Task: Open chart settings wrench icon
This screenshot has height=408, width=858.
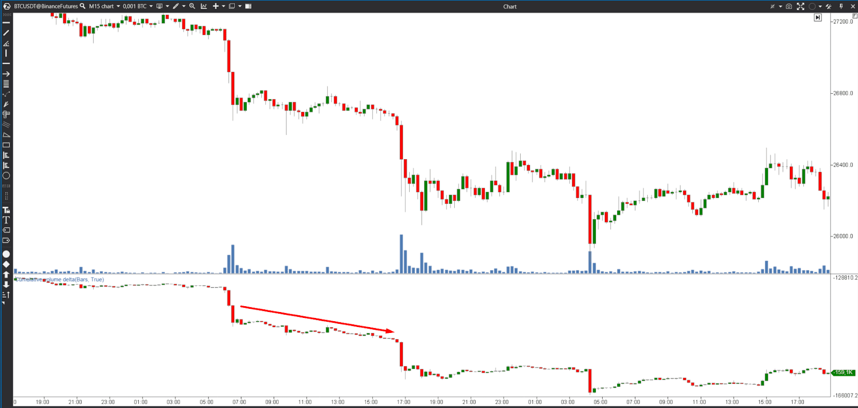Action: [829, 6]
